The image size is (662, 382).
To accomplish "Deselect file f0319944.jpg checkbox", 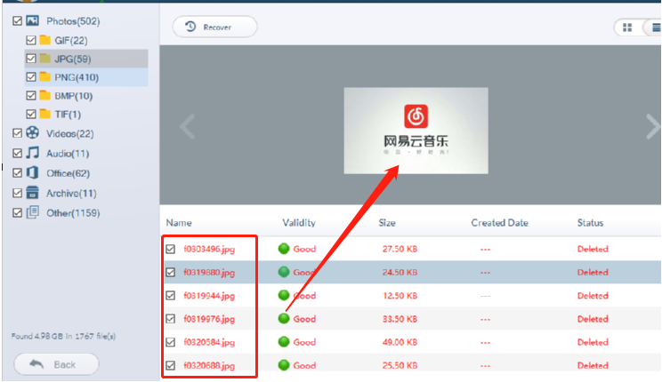I will [x=171, y=296].
